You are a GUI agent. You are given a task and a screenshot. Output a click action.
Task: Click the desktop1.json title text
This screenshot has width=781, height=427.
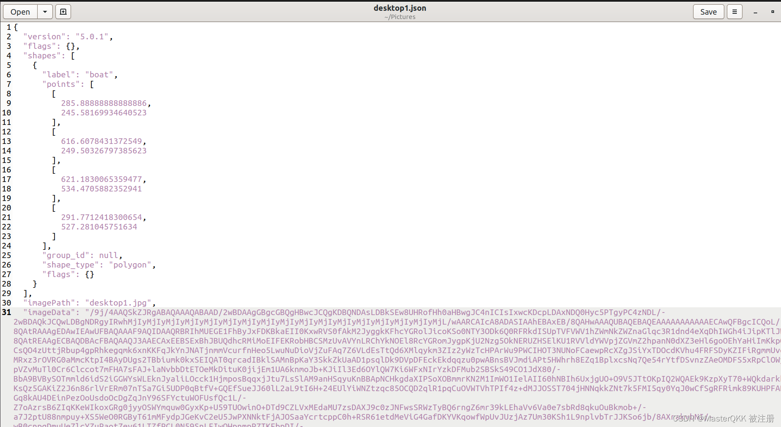[400, 8]
